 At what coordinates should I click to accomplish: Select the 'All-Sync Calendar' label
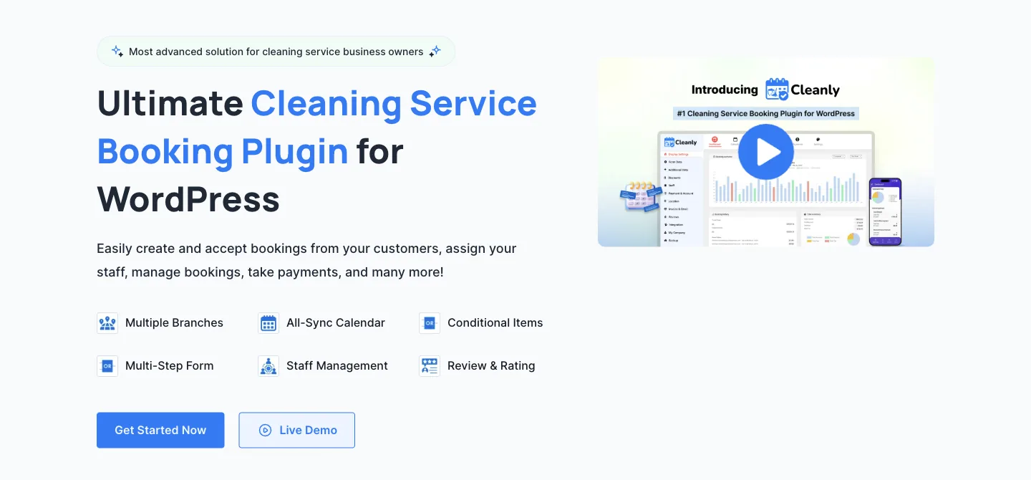(x=336, y=323)
